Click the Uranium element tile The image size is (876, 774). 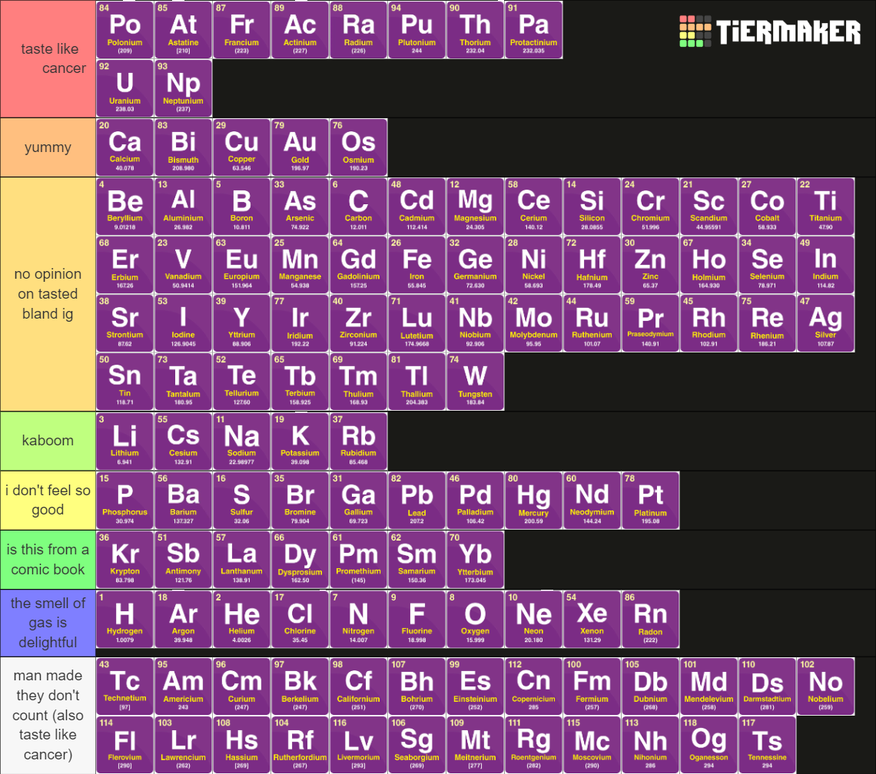click(x=124, y=88)
